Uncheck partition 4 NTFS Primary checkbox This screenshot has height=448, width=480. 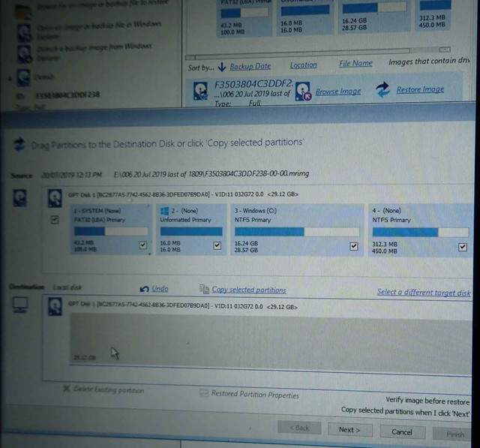coord(463,247)
